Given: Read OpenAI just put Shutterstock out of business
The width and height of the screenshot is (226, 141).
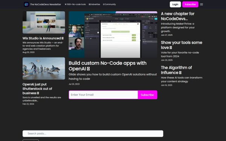Looking at the screenshot, I should [x=37, y=89].
